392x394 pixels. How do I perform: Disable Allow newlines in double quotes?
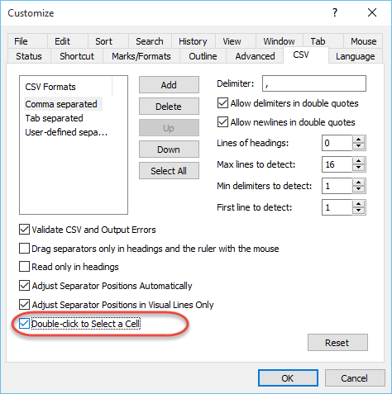222,122
